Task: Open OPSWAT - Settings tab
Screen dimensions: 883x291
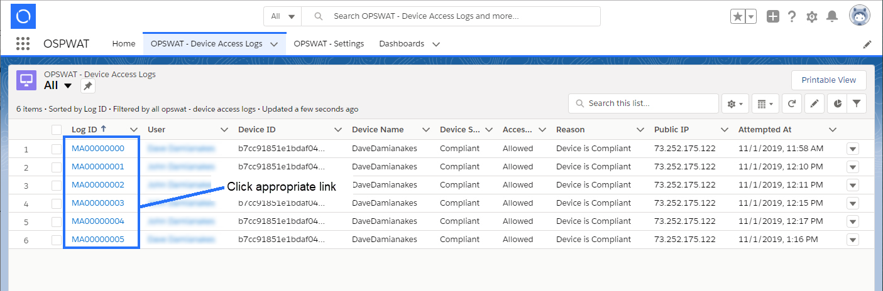Action: (329, 44)
